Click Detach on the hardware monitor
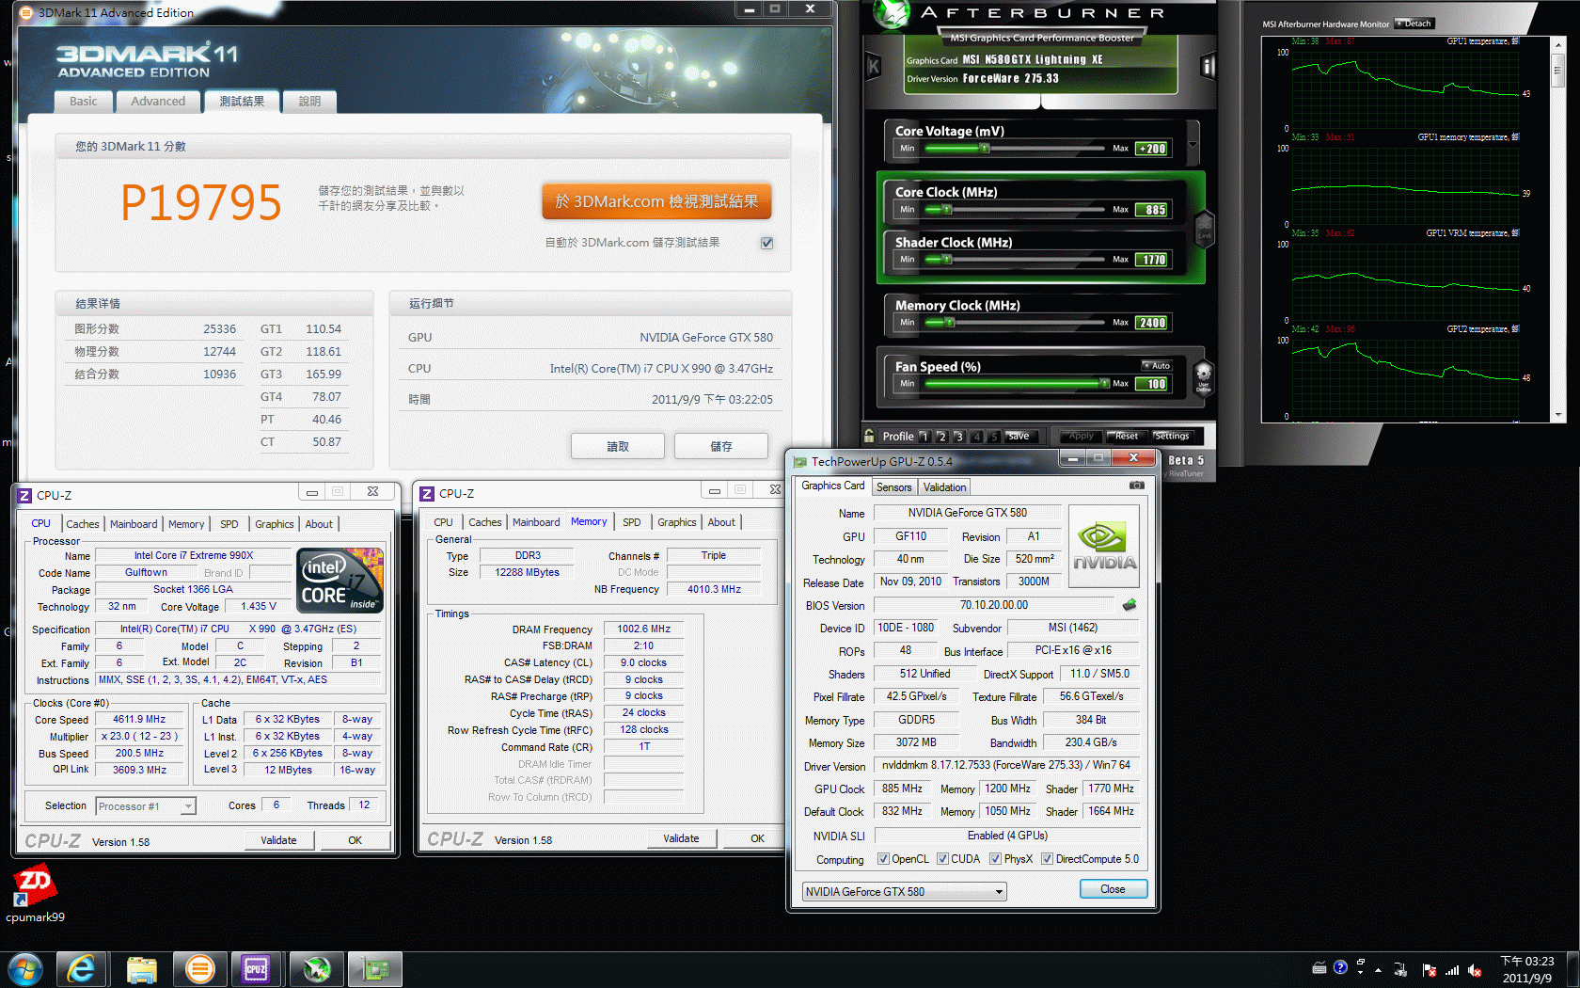Image resolution: width=1580 pixels, height=988 pixels. [1414, 24]
